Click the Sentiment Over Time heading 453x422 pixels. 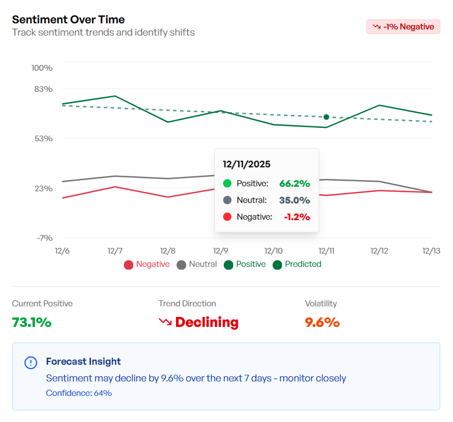coord(68,20)
